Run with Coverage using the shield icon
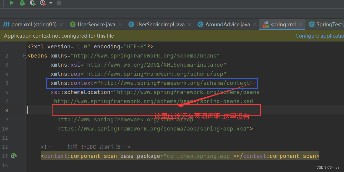344x172 pixels. tap(32, 3)
